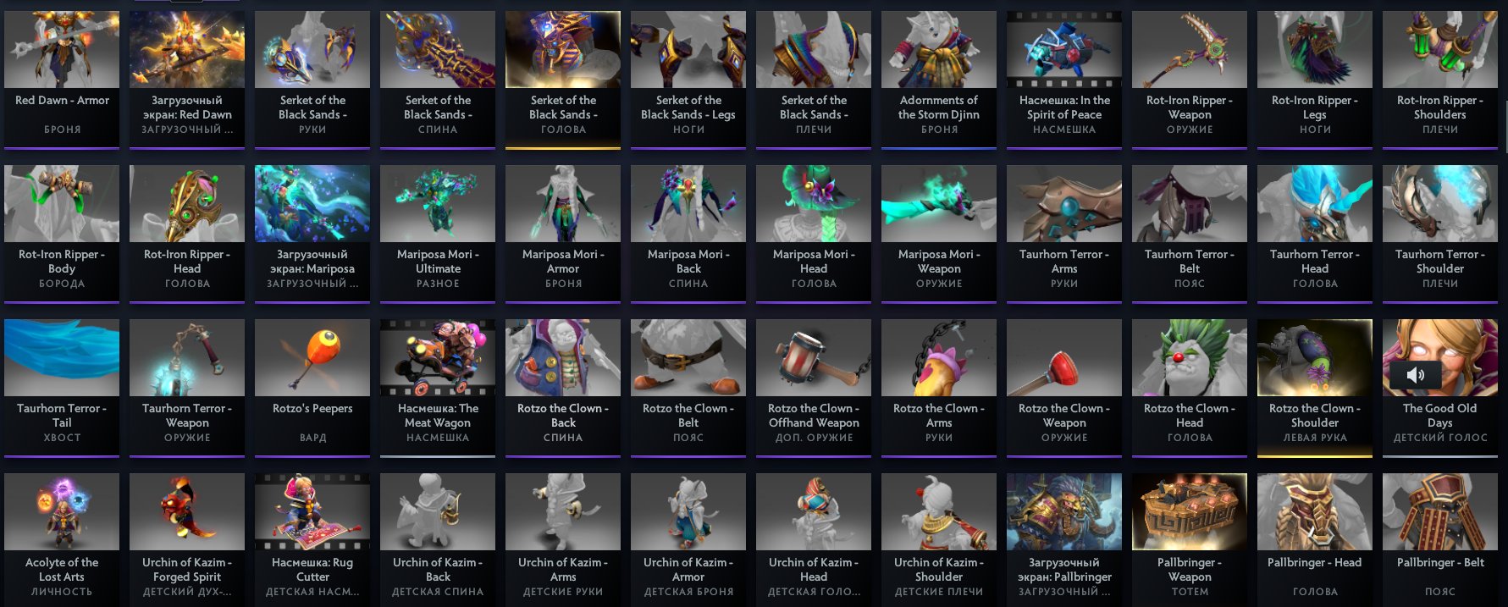
Task: Open Serket of the Black Sands - Legs
Action: [x=688, y=80]
